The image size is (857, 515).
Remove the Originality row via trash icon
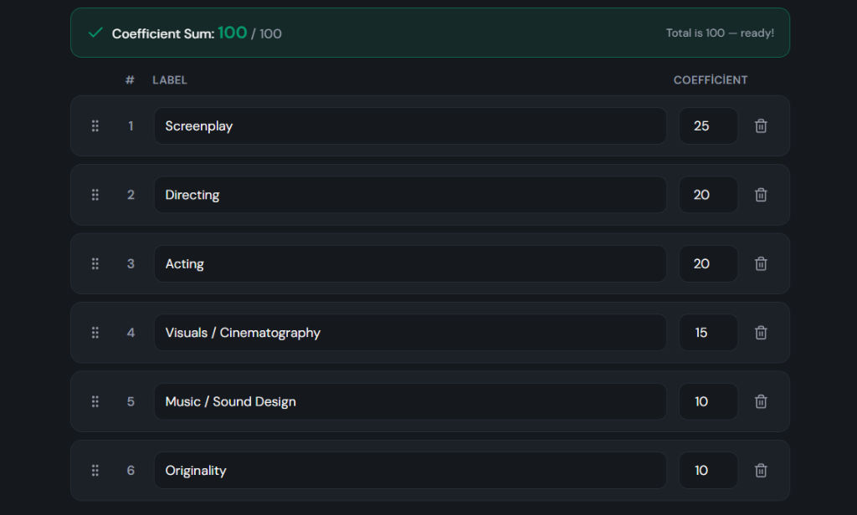tap(760, 470)
